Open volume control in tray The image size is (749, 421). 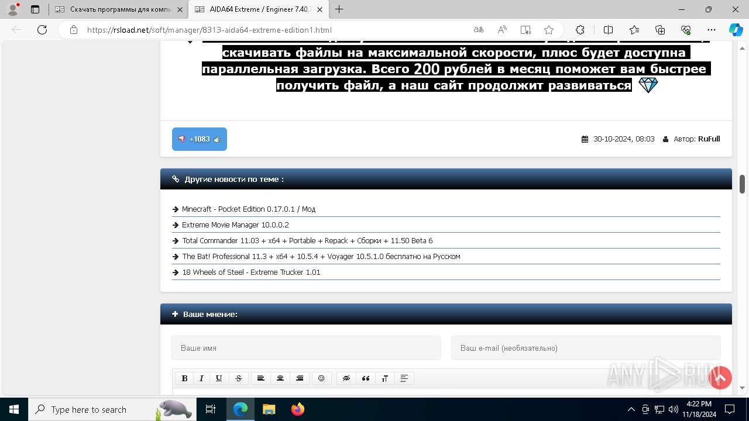pos(673,409)
